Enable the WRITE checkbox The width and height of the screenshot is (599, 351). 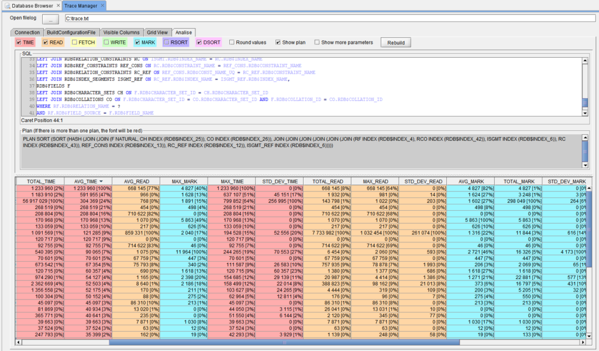tap(106, 43)
